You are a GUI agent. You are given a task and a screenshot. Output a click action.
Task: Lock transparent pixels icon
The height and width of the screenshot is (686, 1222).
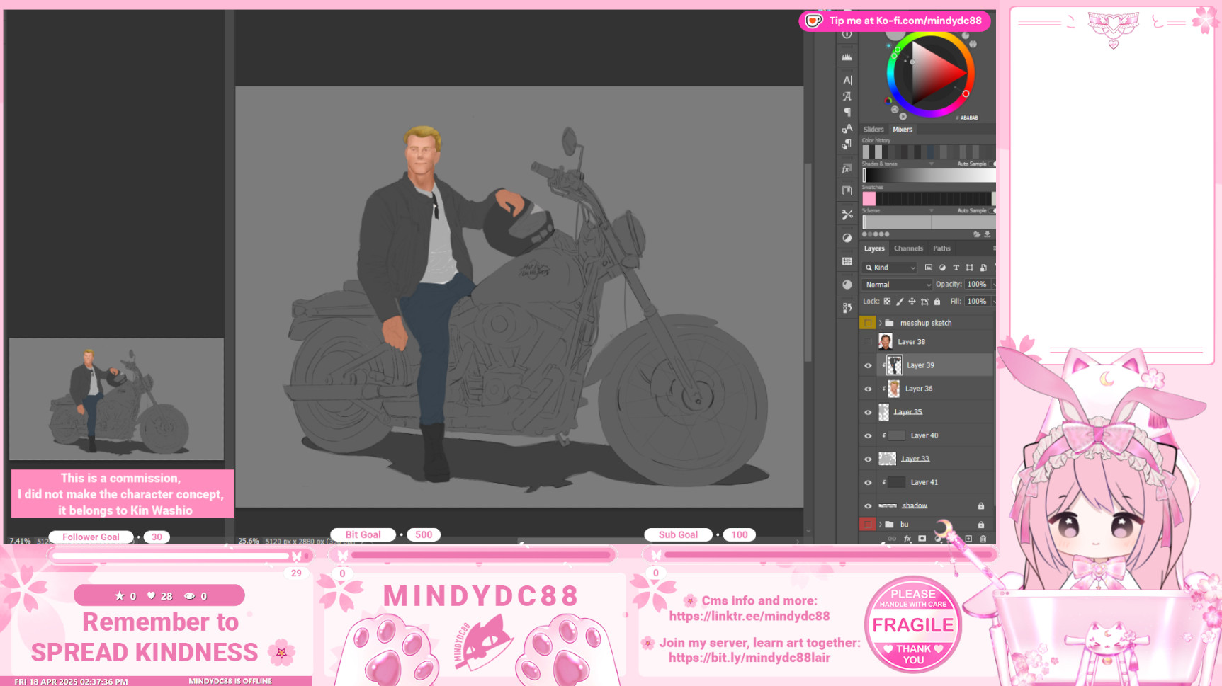pyautogui.click(x=887, y=302)
